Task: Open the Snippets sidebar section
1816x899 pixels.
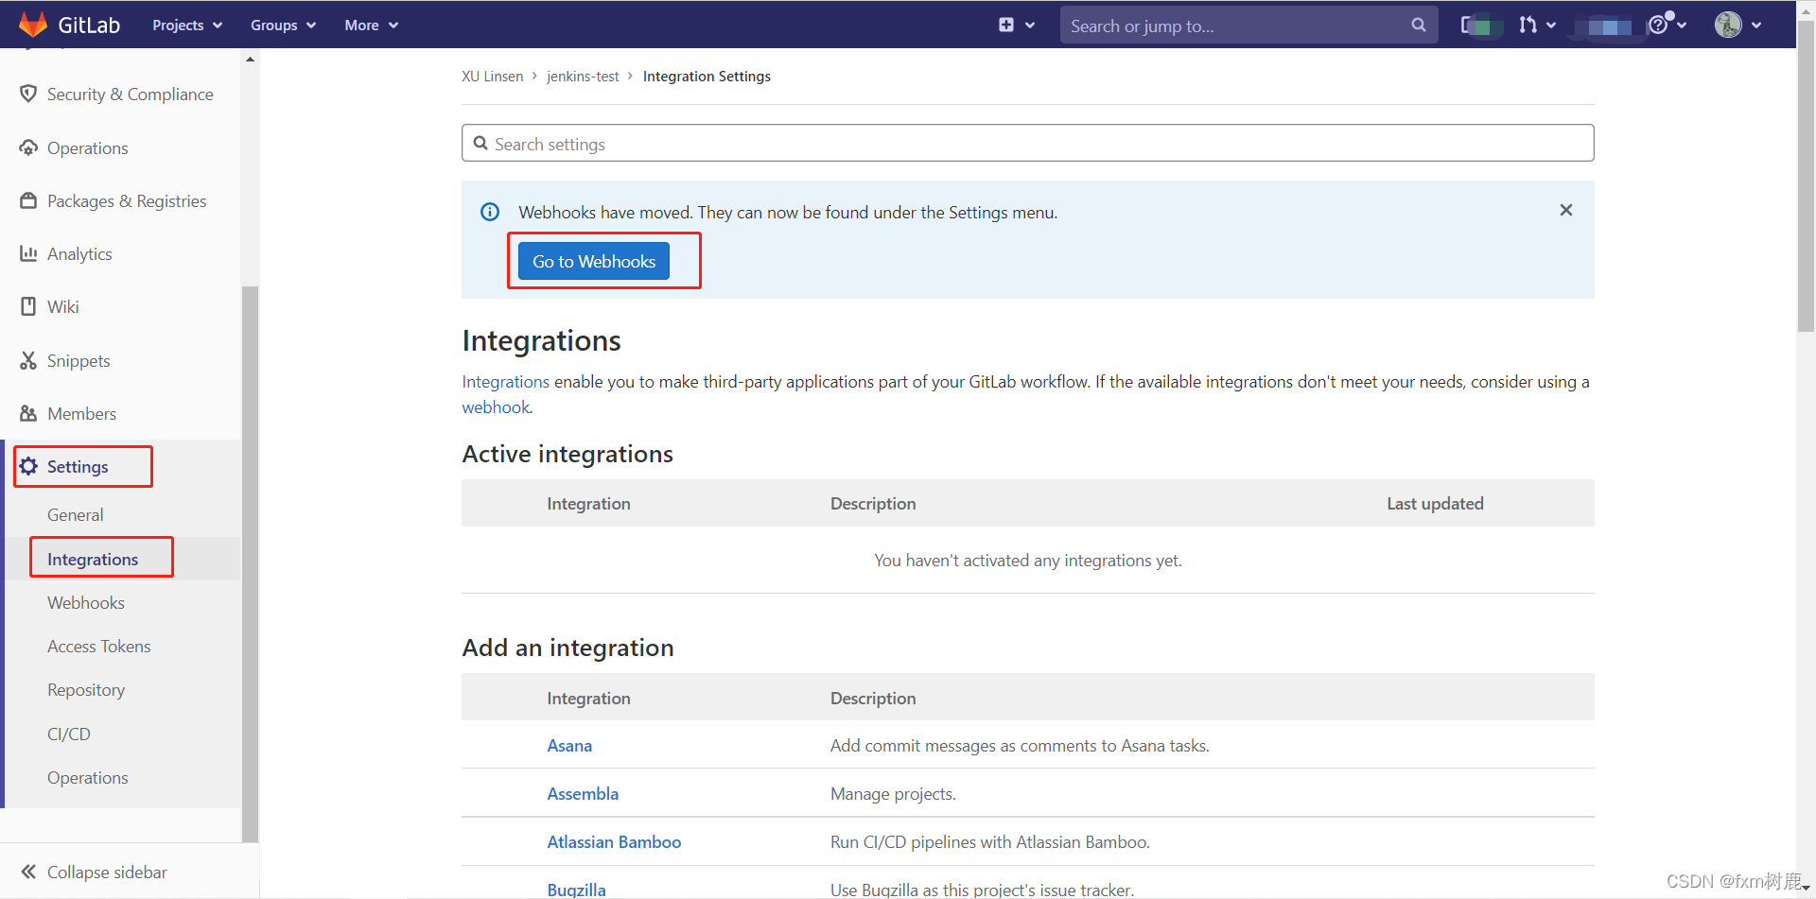Action: (x=79, y=361)
